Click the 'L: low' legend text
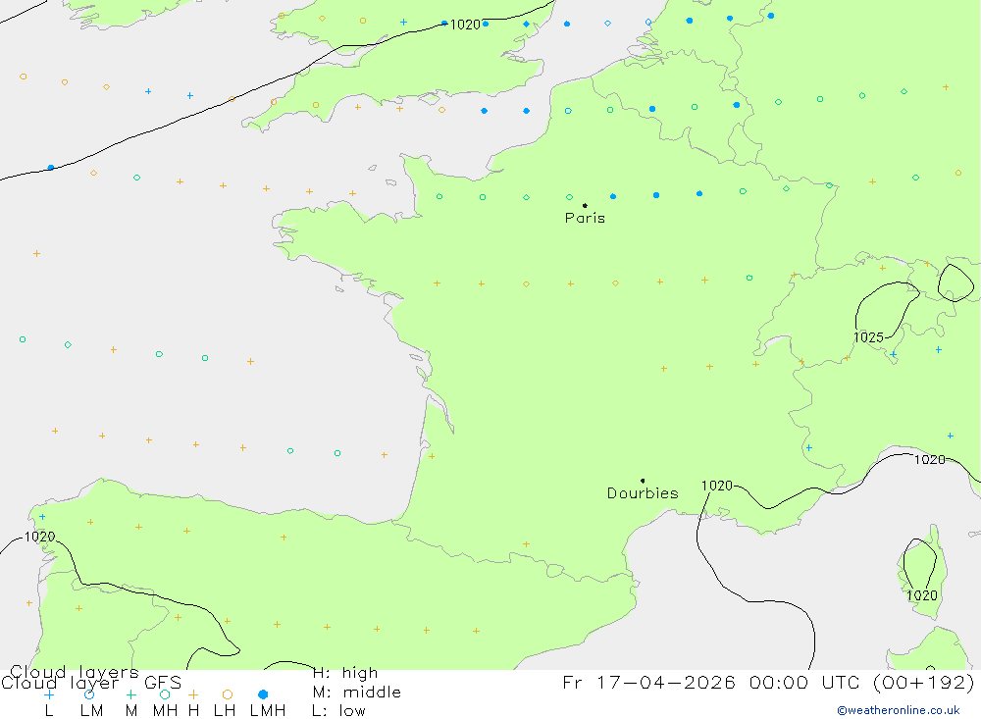Image resolution: width=981 pixels, height=719 pixels. coord(338,711)
